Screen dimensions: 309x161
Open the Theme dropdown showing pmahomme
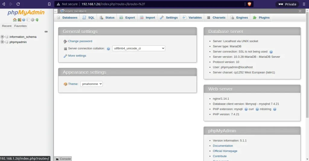pos(91,84)
